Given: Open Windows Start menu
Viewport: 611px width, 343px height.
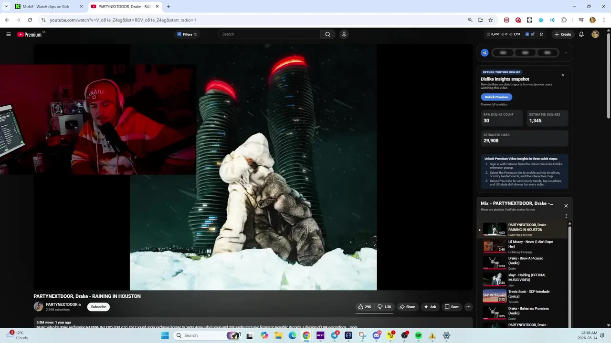Looking at the screenshot, I should (x=165, y=335).
